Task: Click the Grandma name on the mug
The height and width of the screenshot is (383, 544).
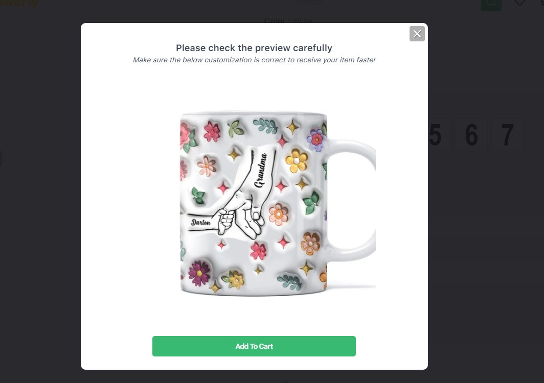Action: [x=261, y=170]
